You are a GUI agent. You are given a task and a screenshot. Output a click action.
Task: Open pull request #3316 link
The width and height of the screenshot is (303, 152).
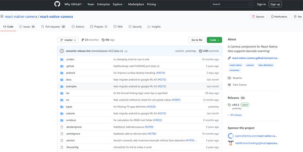160,73
